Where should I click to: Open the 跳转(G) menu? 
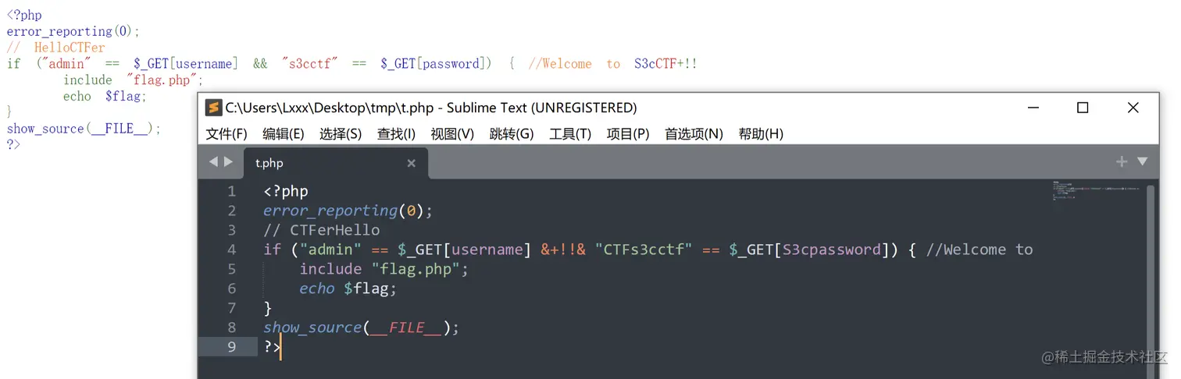tap(512, 134)
